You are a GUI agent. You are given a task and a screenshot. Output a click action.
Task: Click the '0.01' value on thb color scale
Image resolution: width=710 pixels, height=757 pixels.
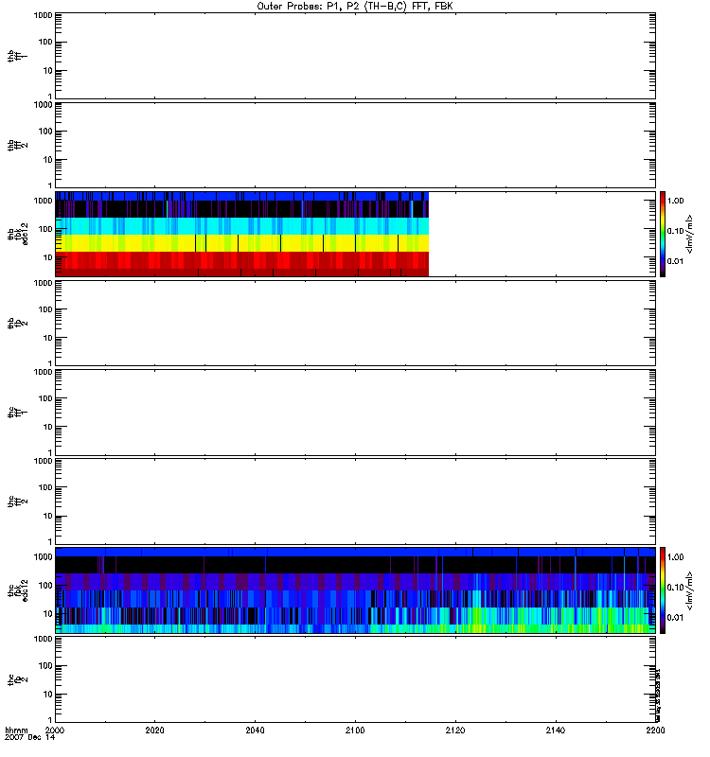coord(675,261)
